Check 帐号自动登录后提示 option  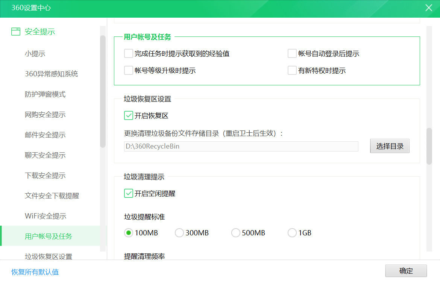[292, 53]
